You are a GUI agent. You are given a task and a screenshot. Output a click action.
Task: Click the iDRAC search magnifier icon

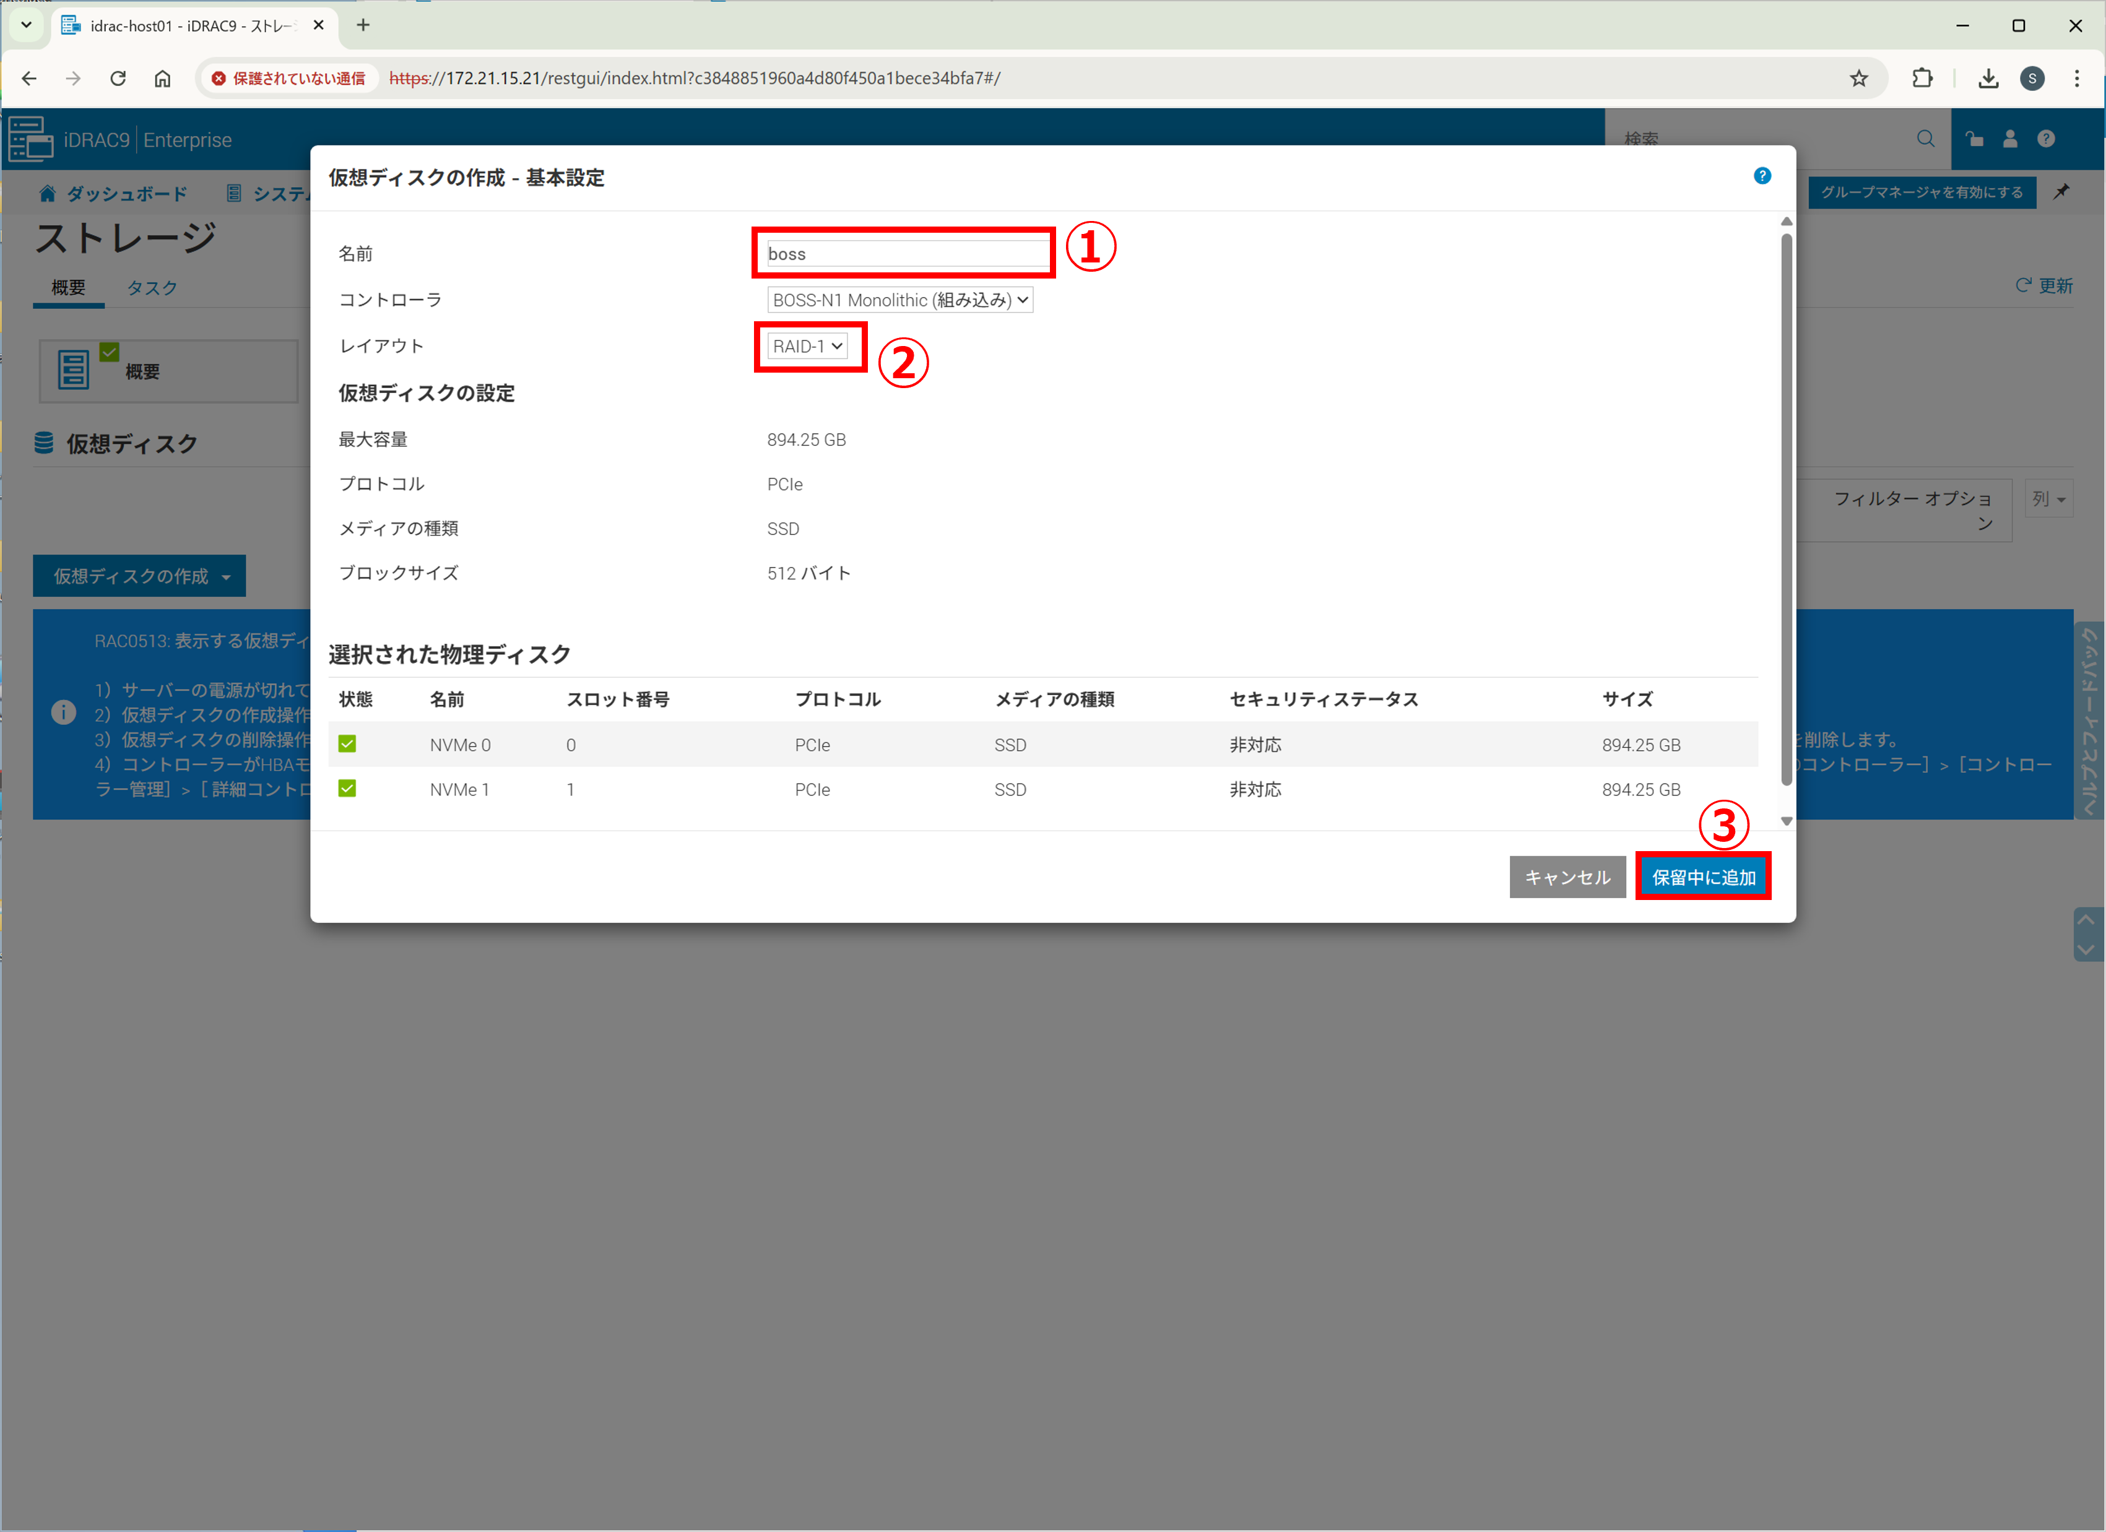point(1925,139)
